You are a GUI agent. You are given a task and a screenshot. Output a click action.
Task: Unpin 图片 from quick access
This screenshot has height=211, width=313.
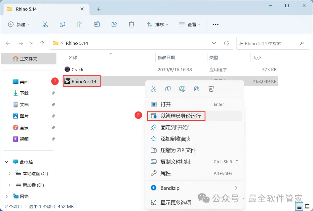53,116
